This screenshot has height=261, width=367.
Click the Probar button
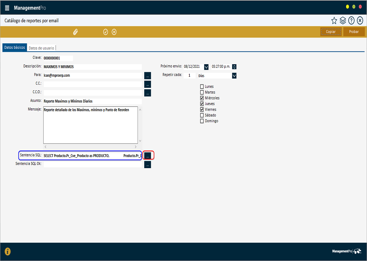(354, 32)
